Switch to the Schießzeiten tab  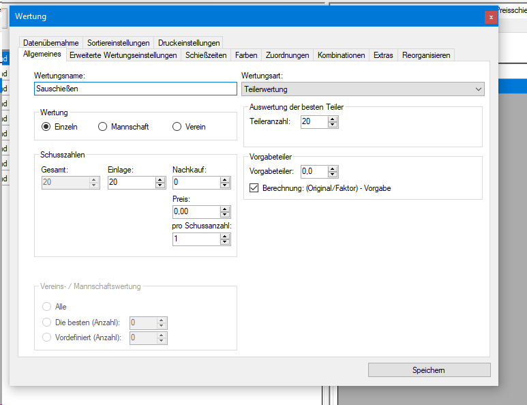pos(206,55)
